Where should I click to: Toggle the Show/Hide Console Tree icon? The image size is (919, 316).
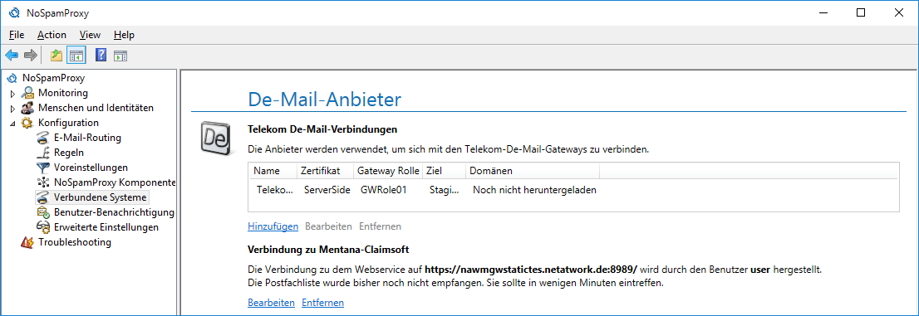[x=76, y=56]
